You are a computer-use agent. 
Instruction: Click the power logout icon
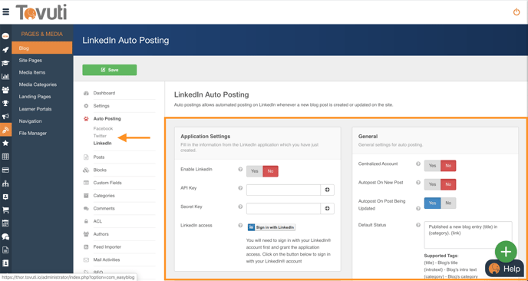516,12
